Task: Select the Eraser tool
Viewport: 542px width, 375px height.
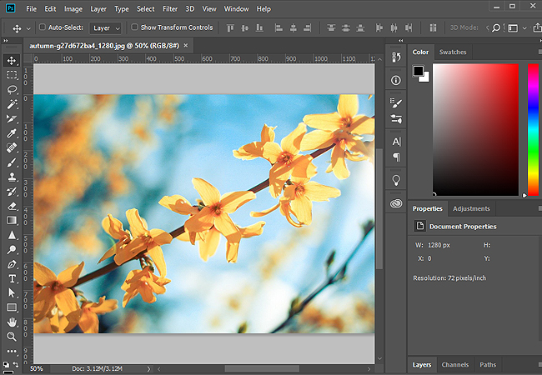Action: (12, 206)
